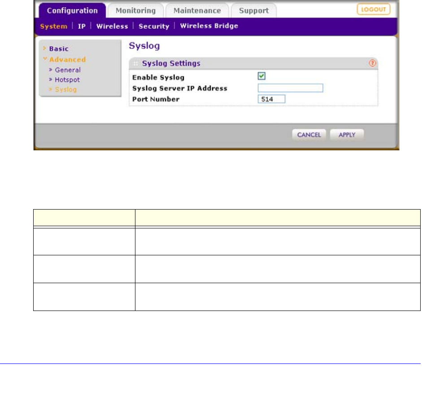Click the LOGOUT button
The width and height of the screenshot is (422, 394).
[373, 9]
